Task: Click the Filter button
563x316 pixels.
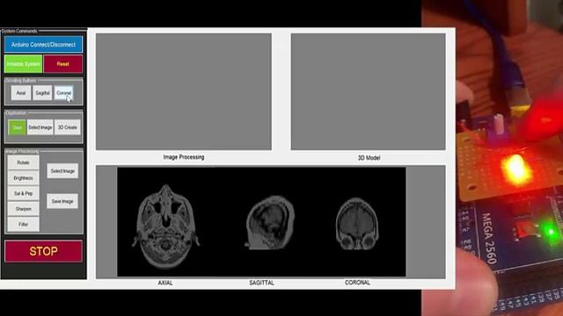Action: [x=24, y=224]
